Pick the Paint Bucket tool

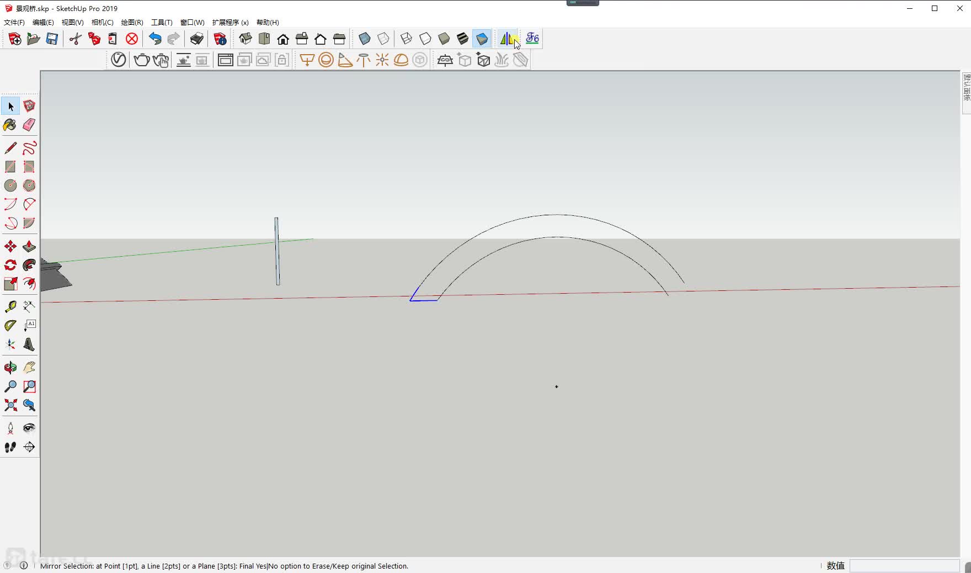click(10, 125)
